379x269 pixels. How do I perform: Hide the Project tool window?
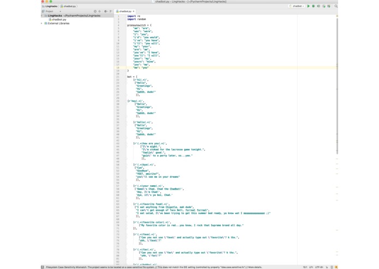click(111, 11)
